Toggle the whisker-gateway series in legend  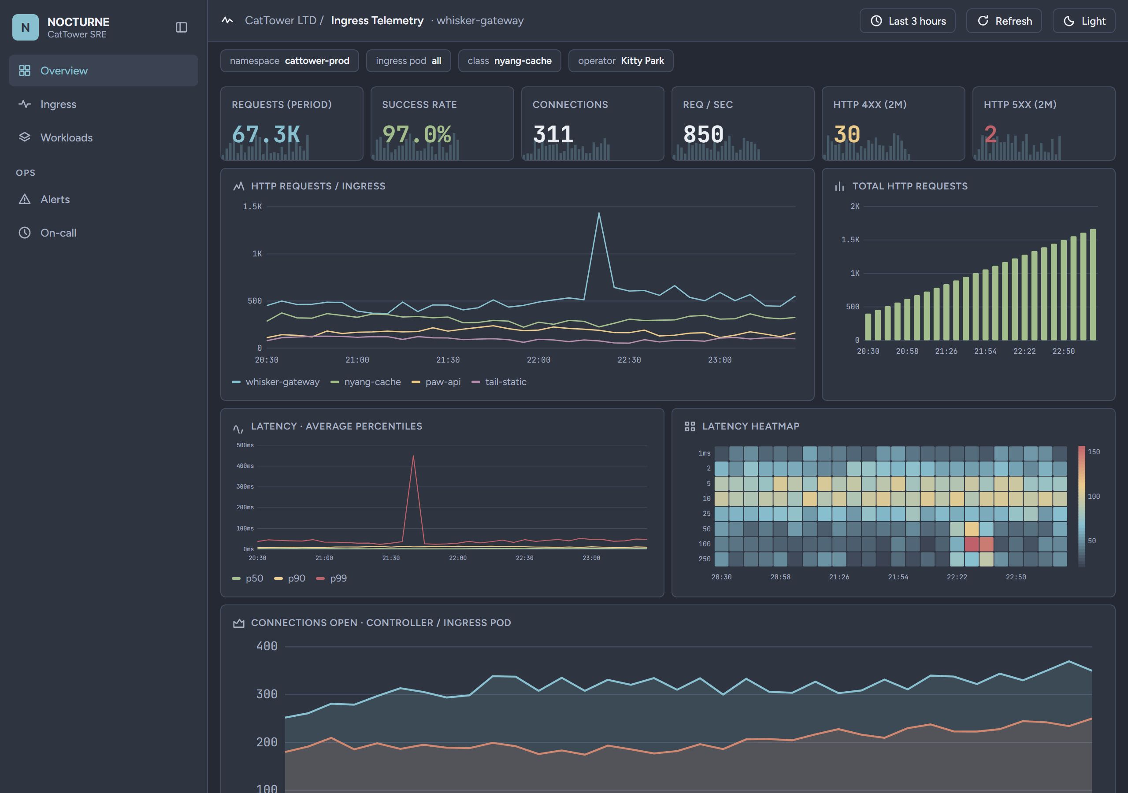click(276, 382)
